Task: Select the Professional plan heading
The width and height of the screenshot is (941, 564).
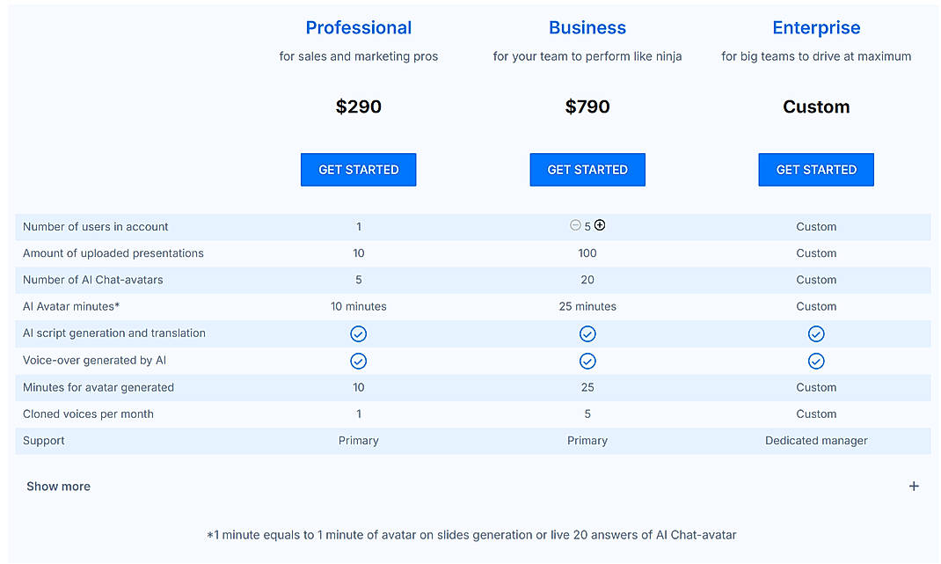Action: (358, 27)
